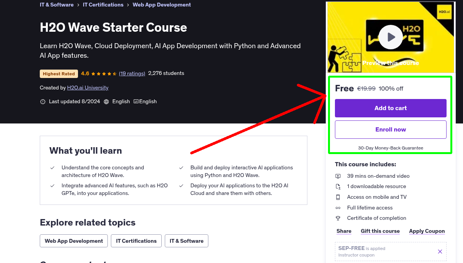Add the course to cart
463x263 pixels.
[390, 108]
